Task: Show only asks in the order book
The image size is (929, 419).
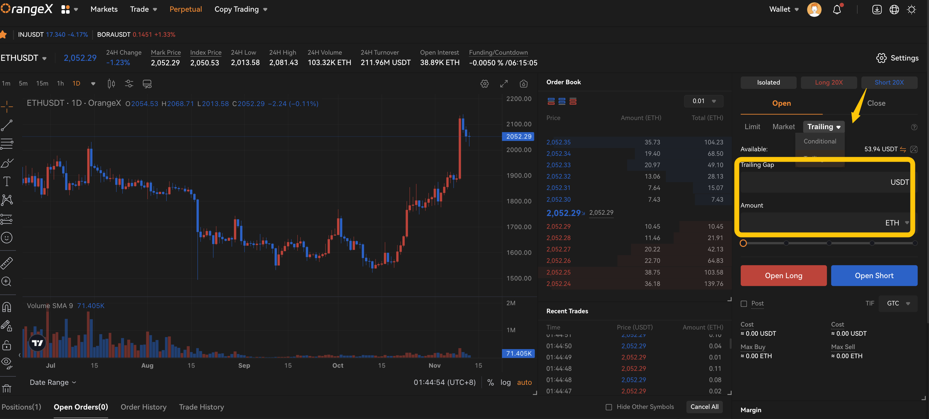Action: tap(573, 101)
